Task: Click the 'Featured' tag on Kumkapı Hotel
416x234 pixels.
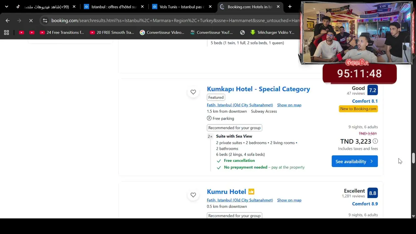Action: pos(216,97)
